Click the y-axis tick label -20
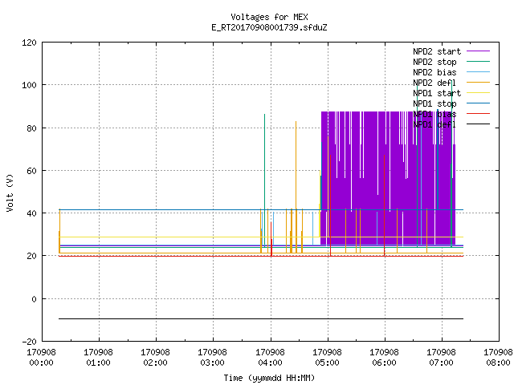 29,342
